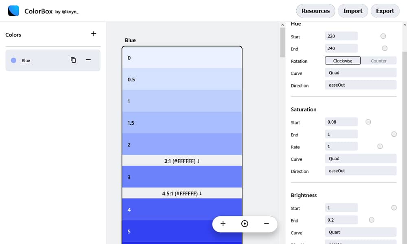Add a new color with the plus icon
This screenshot has height=244, width=407.
[94, 34]
